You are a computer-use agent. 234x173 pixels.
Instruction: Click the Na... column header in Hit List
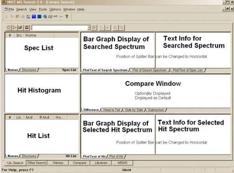coord(61,117)
